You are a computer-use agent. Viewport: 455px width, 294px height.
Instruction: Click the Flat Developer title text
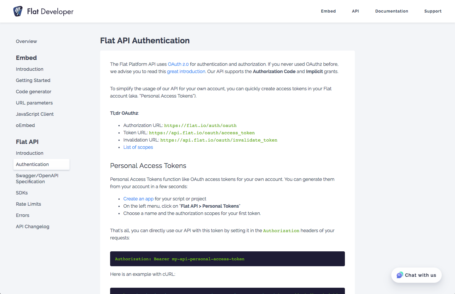50,12
